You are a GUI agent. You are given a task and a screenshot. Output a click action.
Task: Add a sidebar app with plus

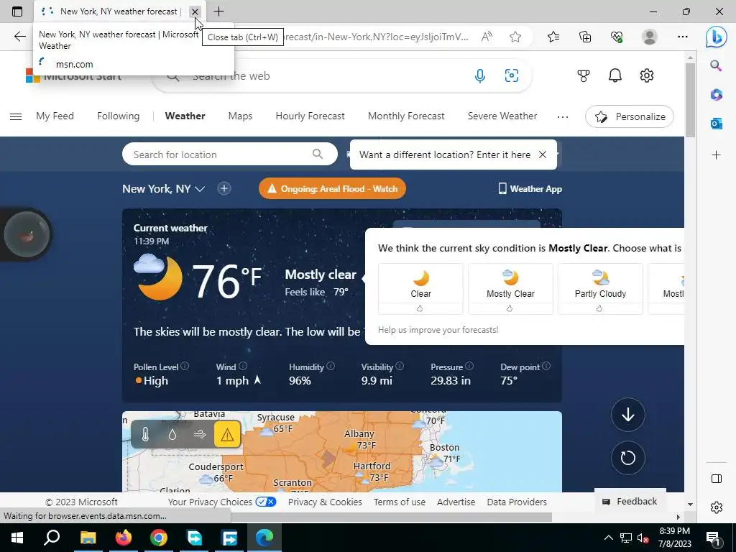click(x=717, y=155)
